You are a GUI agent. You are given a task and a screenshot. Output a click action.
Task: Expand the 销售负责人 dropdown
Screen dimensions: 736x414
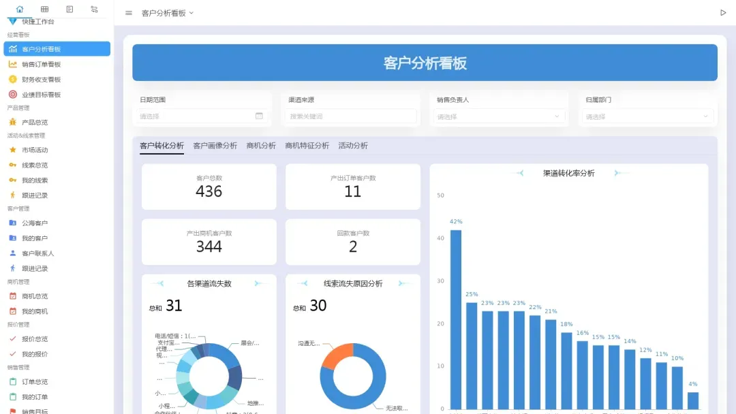[x=498, y=116]
